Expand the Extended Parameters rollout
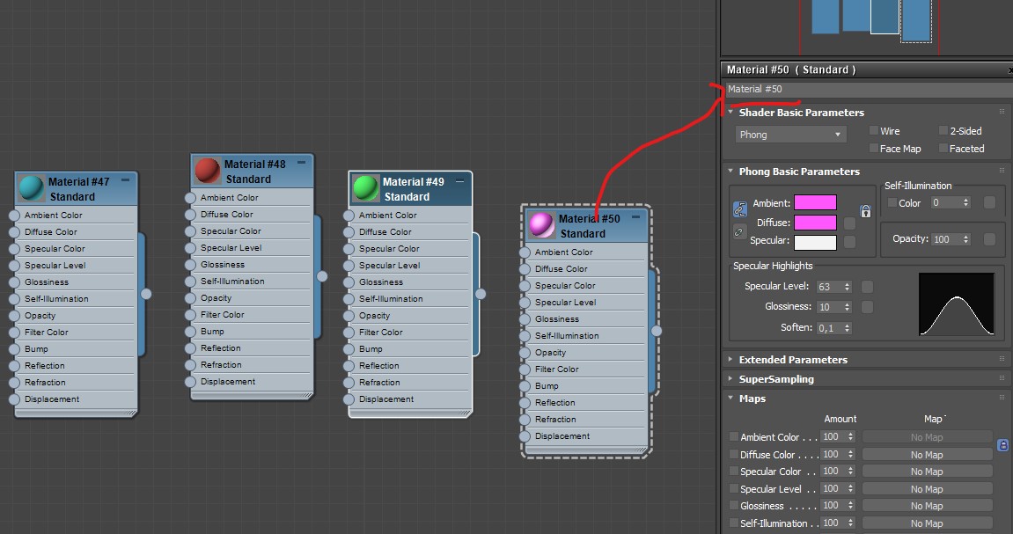1013x534 pixels. point(730,359)
